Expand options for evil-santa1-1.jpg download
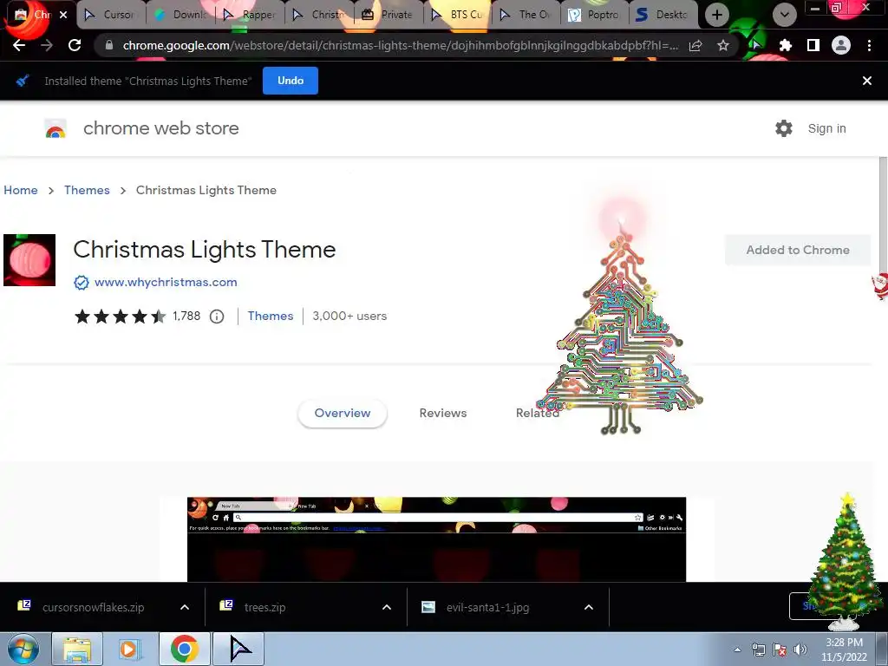 tap(589, 607)
